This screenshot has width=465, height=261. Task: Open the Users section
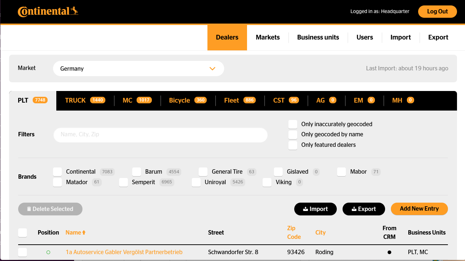pos(365,37)
